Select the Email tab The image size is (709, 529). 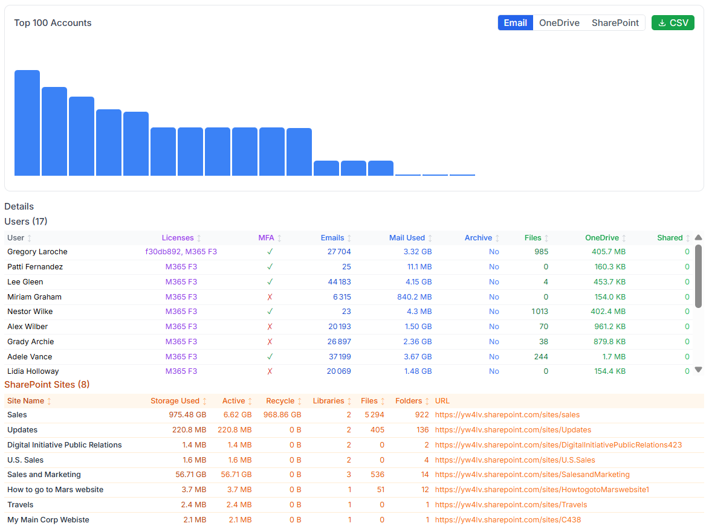pos(516,23)
